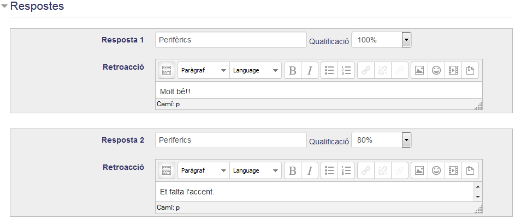
Task: Open Qualificació dropdown showing 100%
Action: coord(381,40)
